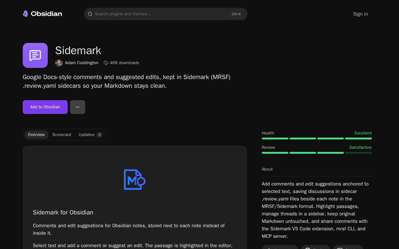Click the Add to Obsidian button

point(45,107)
